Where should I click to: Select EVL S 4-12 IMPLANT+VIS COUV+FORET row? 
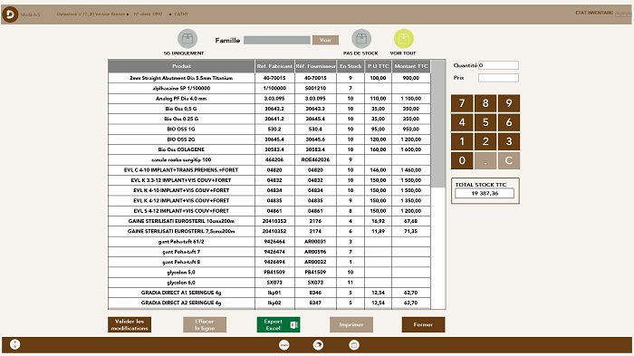(269, 211)
